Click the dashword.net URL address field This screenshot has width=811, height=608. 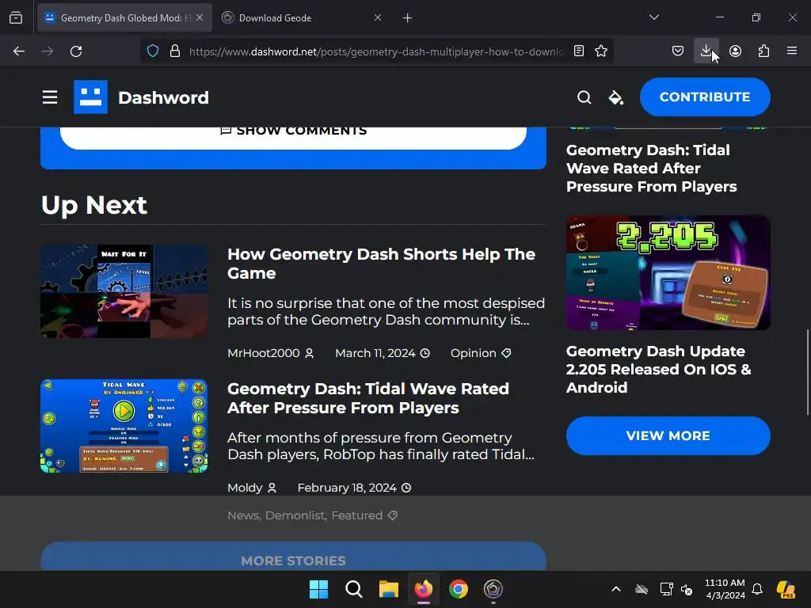(376, 51)
